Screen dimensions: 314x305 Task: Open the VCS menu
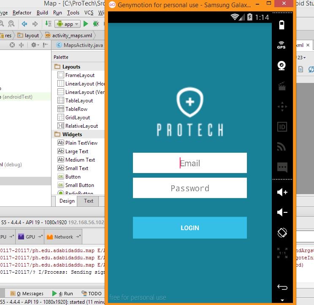point(89,13)
